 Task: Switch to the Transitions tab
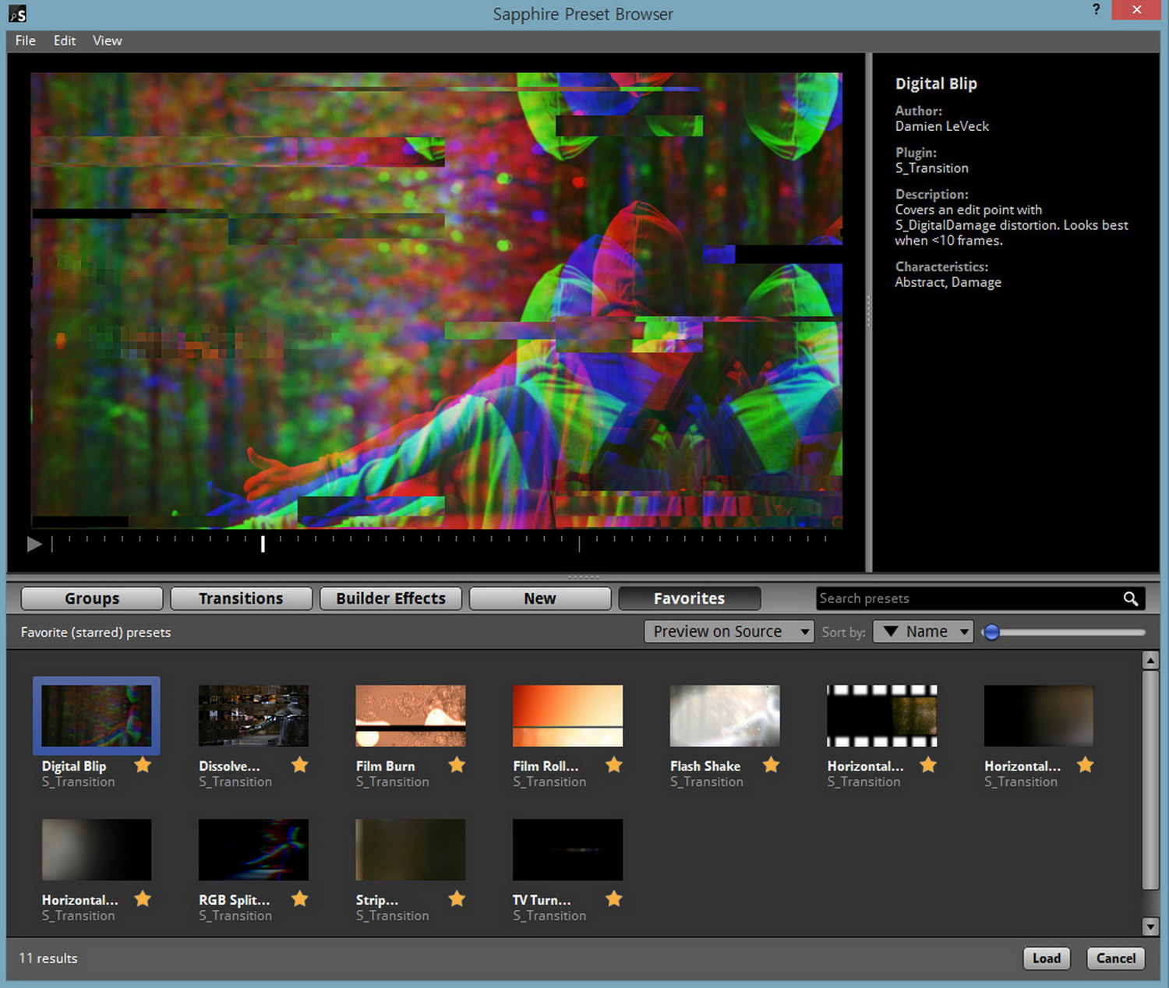241,598
